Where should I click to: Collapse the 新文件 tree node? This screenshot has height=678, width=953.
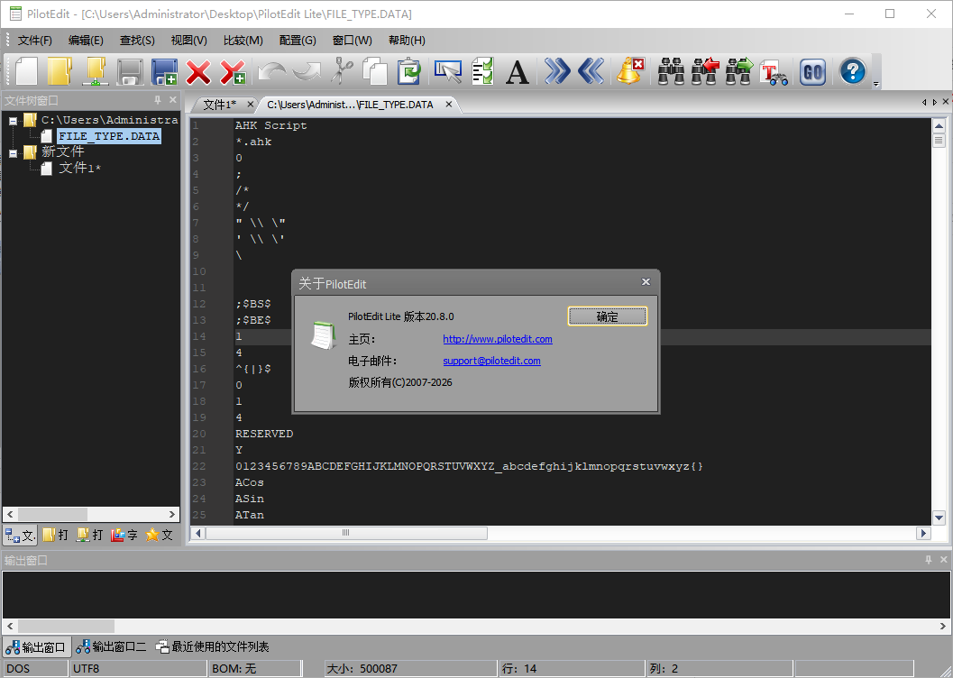click(13, 153)
